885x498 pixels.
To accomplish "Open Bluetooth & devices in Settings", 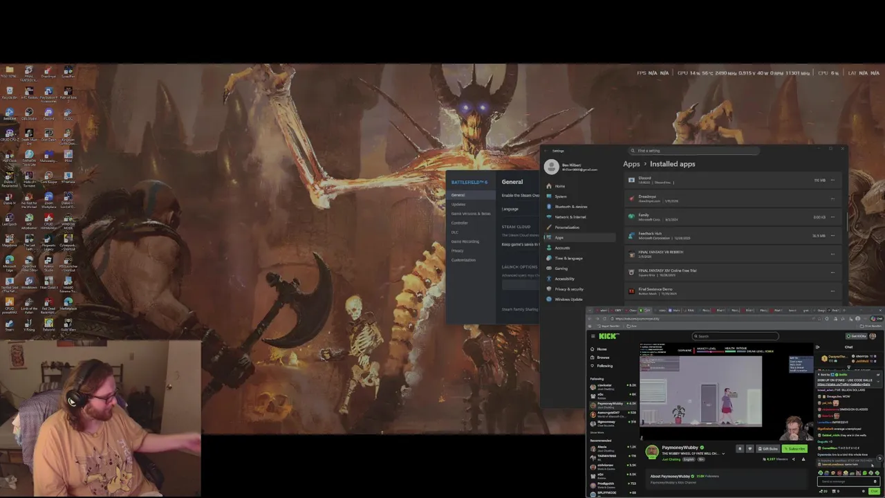I will [x=579, y=207].
